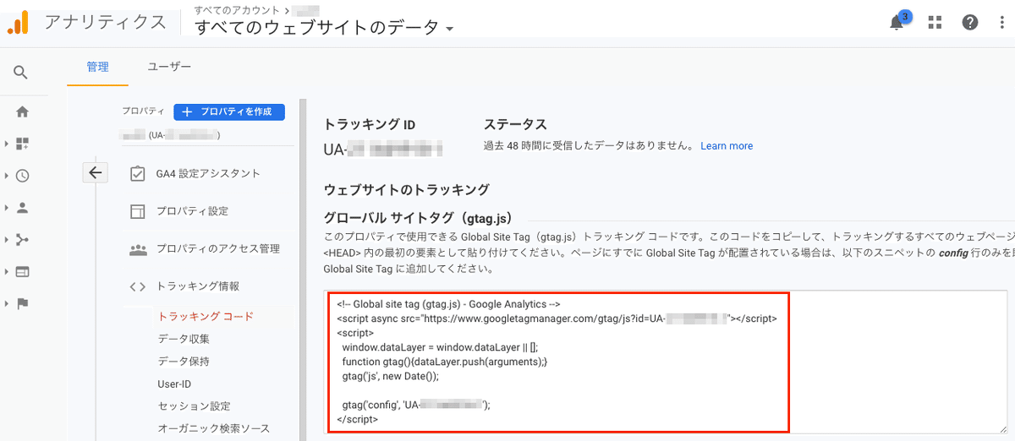Go to Home icon in sidebar
Screen dimensions: 1015x441
point(23,111)
